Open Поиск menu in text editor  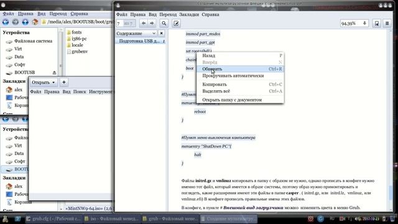pyautogui.click(x=80, y=91)
